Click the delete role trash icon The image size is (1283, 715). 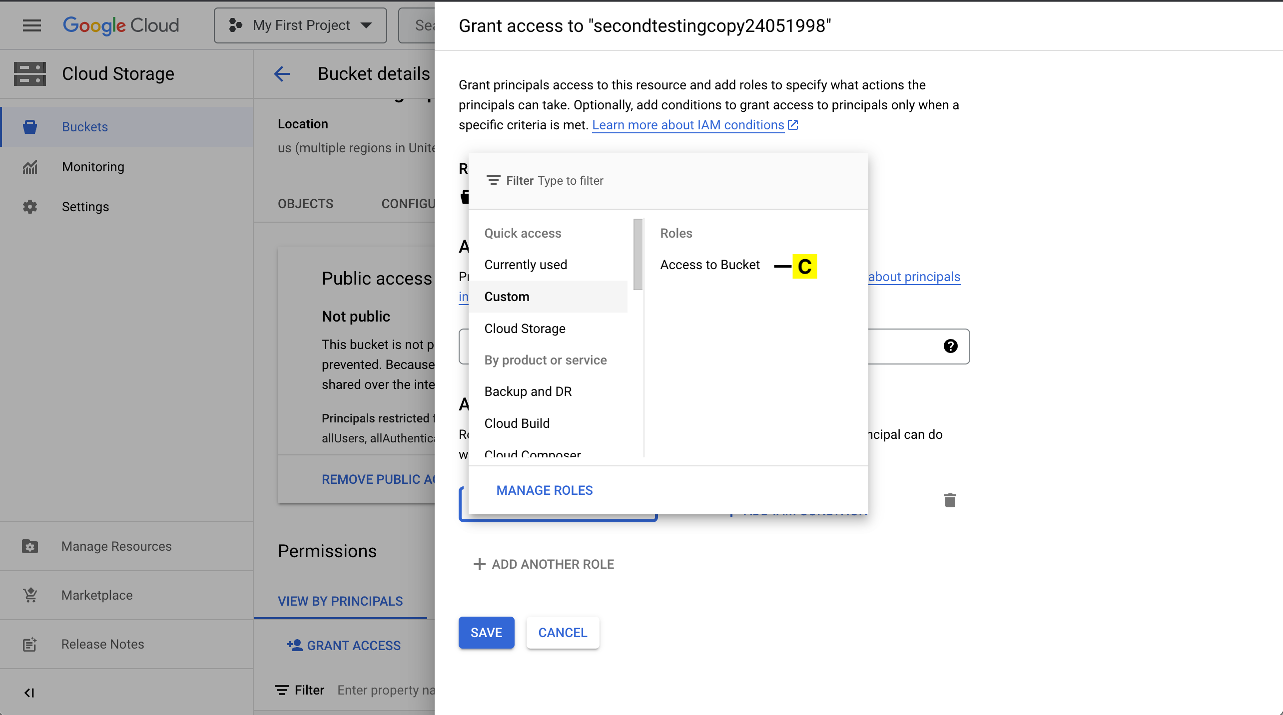pos(950,500)
